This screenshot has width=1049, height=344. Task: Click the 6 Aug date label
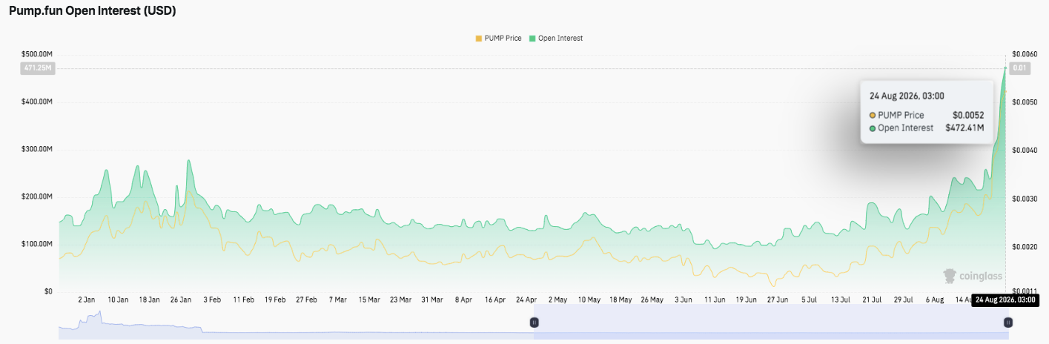point(934,300)
